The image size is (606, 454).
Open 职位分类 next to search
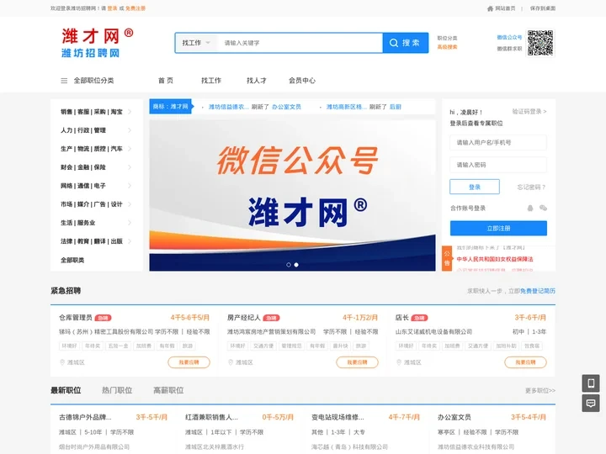pos(447,38)
